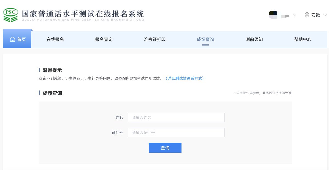Click the location pin icon
Image resolution: width=329 pixels, height=170 pixels.
[307, 15]
